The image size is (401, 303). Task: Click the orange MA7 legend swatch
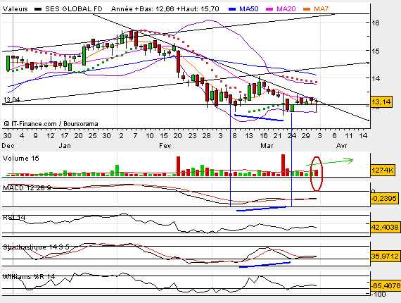[x=307, y=9]
